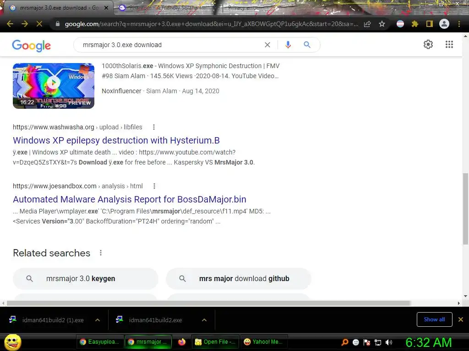Switch to Yahoo! Messenger taskbar window
The width and height of the screenshot is (469, 351).
[264, 342]
